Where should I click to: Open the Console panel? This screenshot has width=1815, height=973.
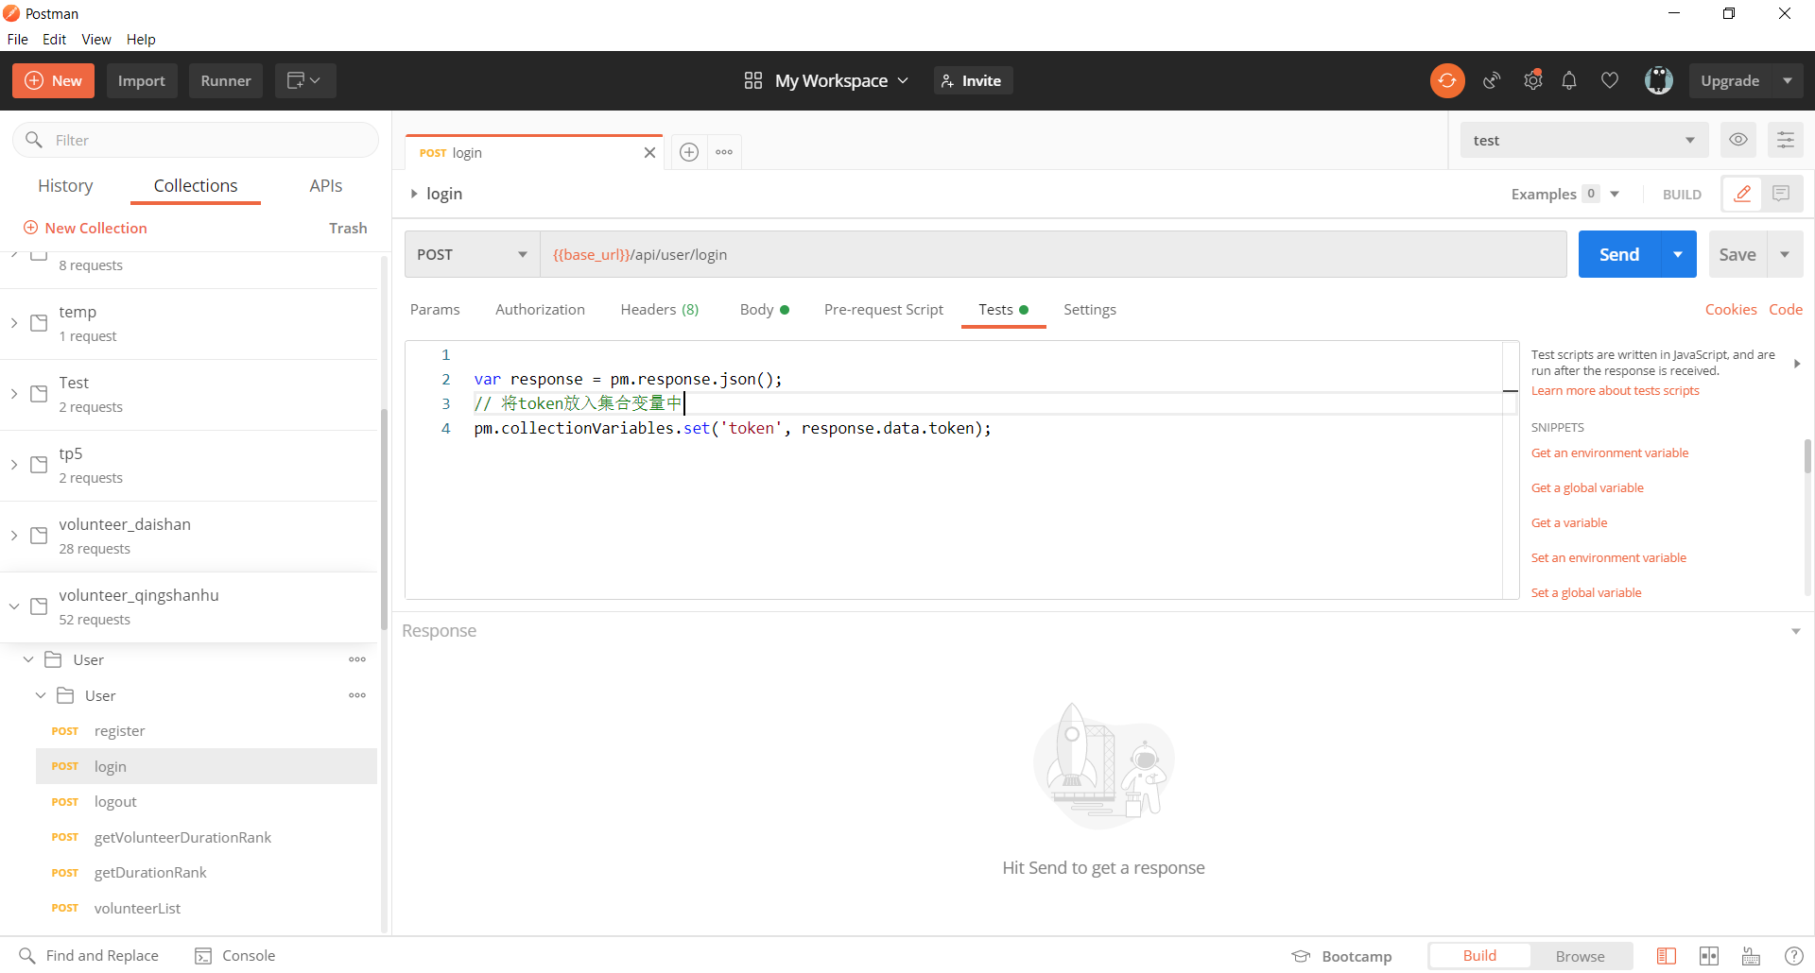click(235, 956)
